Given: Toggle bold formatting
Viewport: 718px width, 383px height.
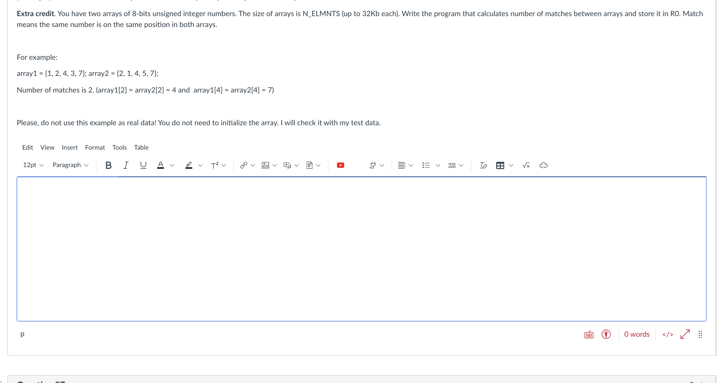Looking at the screenshot, I should coord(108,165).
